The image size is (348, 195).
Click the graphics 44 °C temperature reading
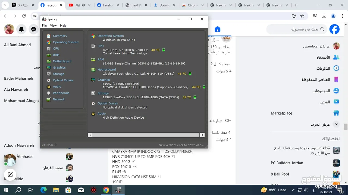[x=196, y=87]
